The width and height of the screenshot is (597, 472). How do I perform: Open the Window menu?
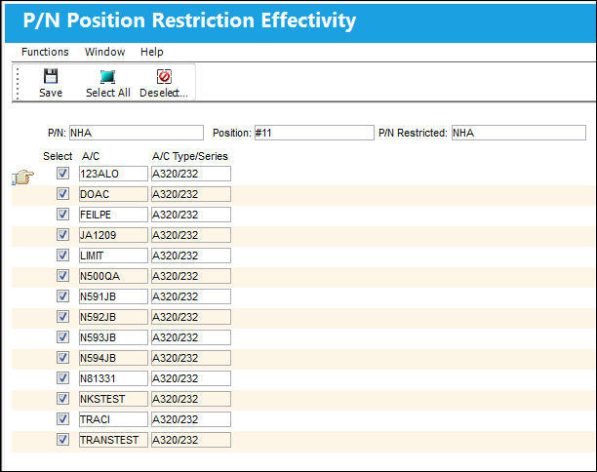coord(104,52)
